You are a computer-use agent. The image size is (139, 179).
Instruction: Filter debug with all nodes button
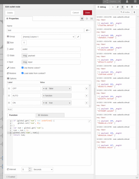pyautogui.click(x=125, y=12)
